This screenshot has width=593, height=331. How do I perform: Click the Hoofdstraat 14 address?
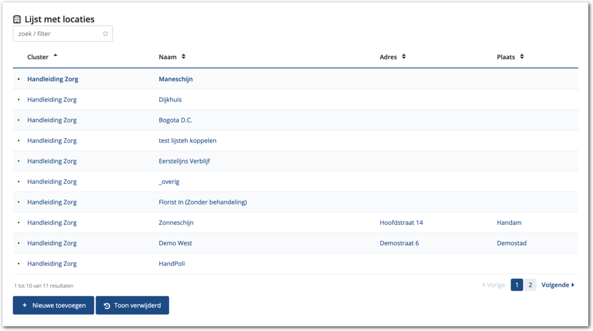point(401,223)
